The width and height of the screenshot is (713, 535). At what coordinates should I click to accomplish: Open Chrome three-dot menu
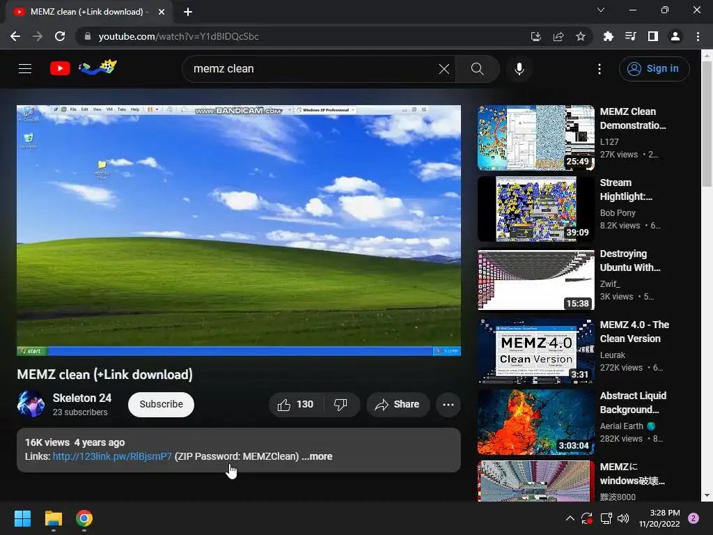pos(698,36)
